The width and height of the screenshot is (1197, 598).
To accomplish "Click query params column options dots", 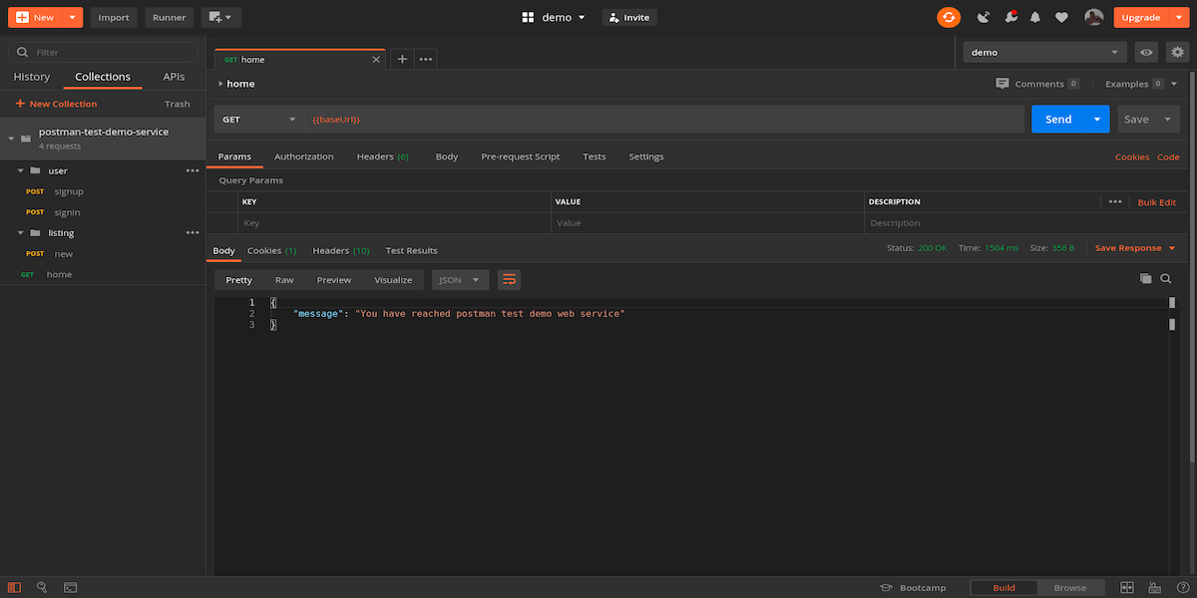I will point(1115,201).
